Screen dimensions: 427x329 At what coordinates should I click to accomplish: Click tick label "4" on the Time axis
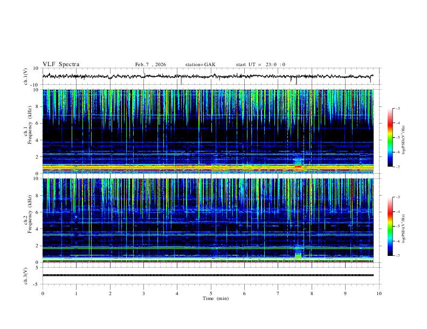pyautogui.click(x=177, y=294)
